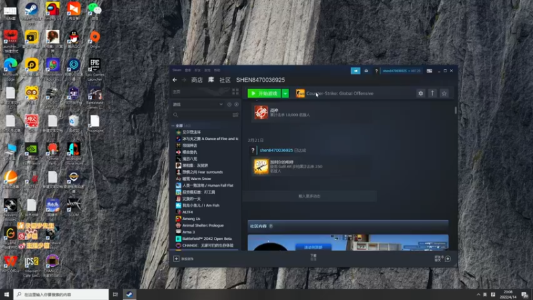The image size is (533, 300).
Task: Open the shen8470036925 account dropdown
Action: point(402,71)
